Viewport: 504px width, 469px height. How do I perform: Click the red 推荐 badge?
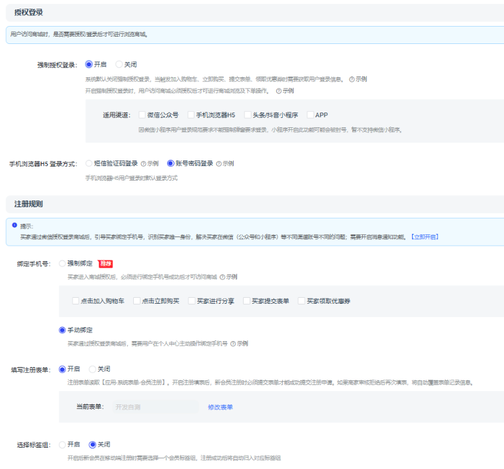(105, 264)
